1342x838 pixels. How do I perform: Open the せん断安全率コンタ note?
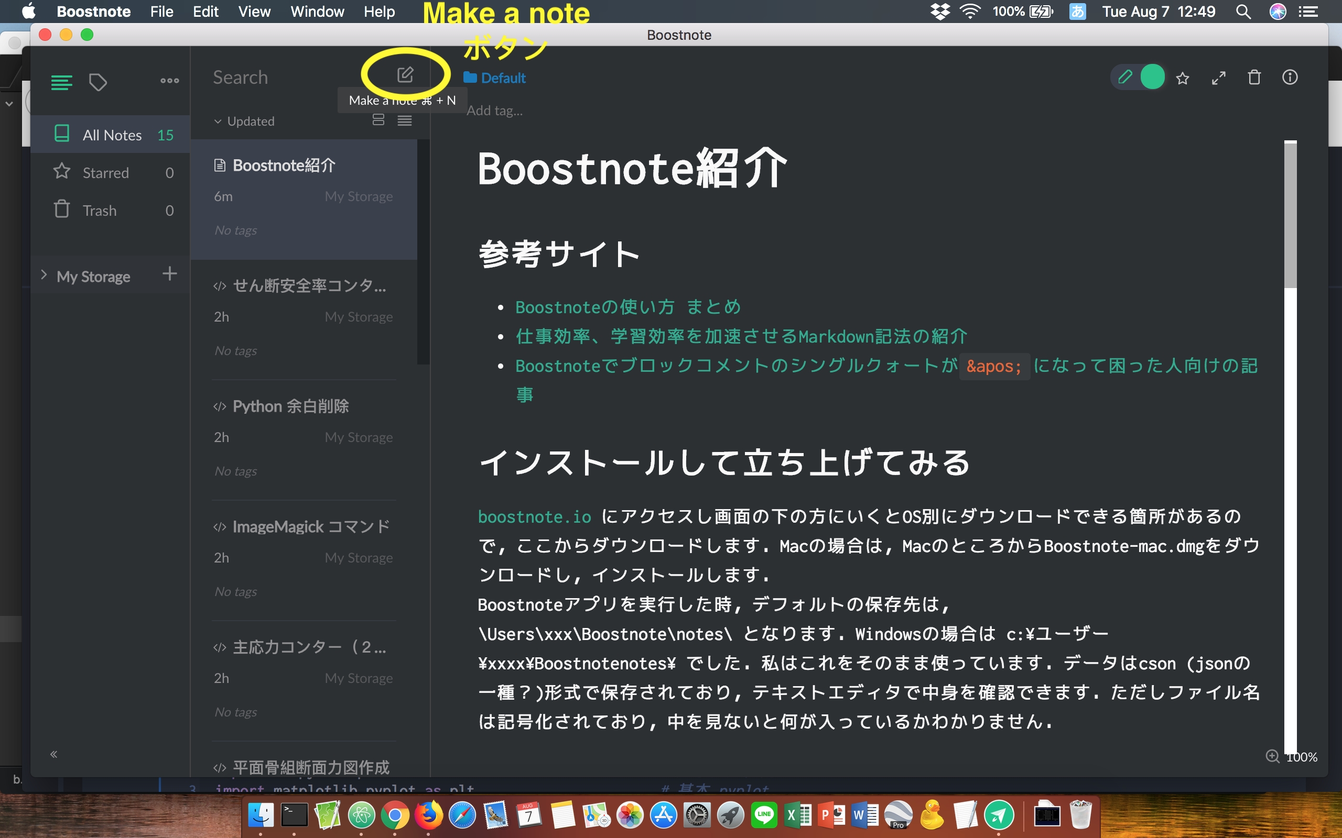(x=304, y=320)
